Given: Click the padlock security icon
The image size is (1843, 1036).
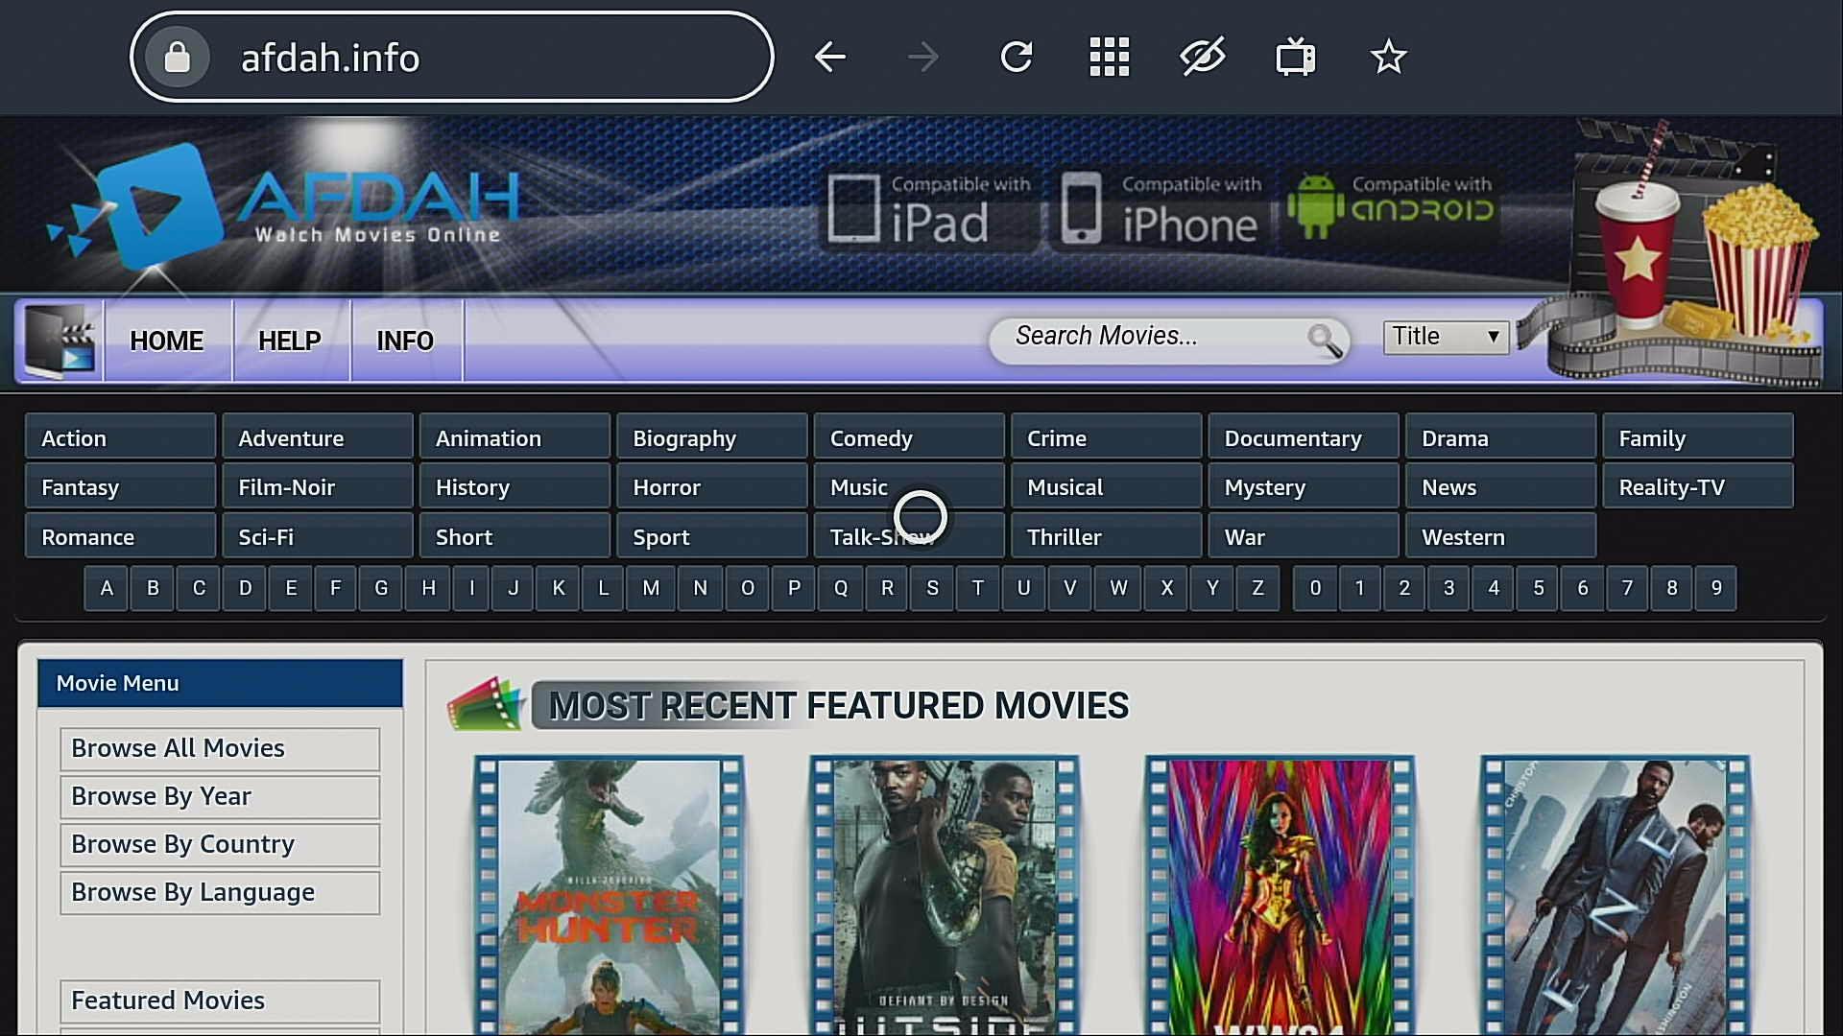Looking at the screenshot, I should pyautogui.click(x=177, y=58).
